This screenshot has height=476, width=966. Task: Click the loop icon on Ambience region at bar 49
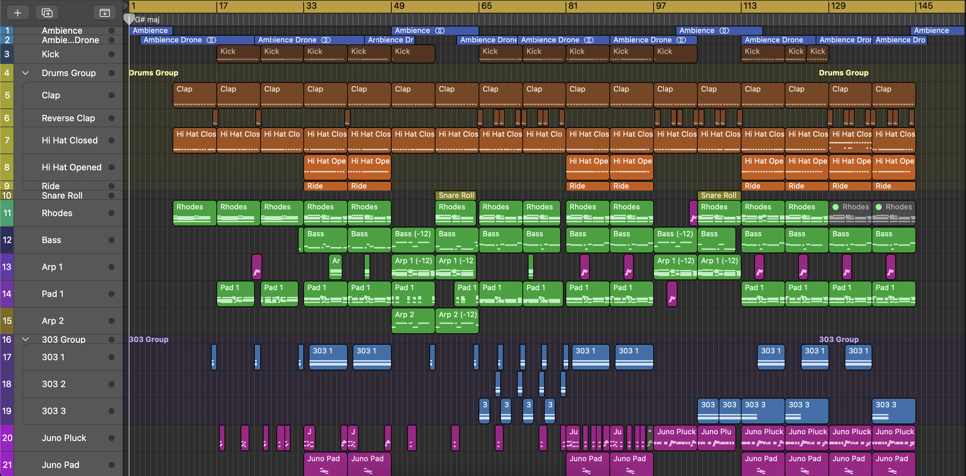440,30
